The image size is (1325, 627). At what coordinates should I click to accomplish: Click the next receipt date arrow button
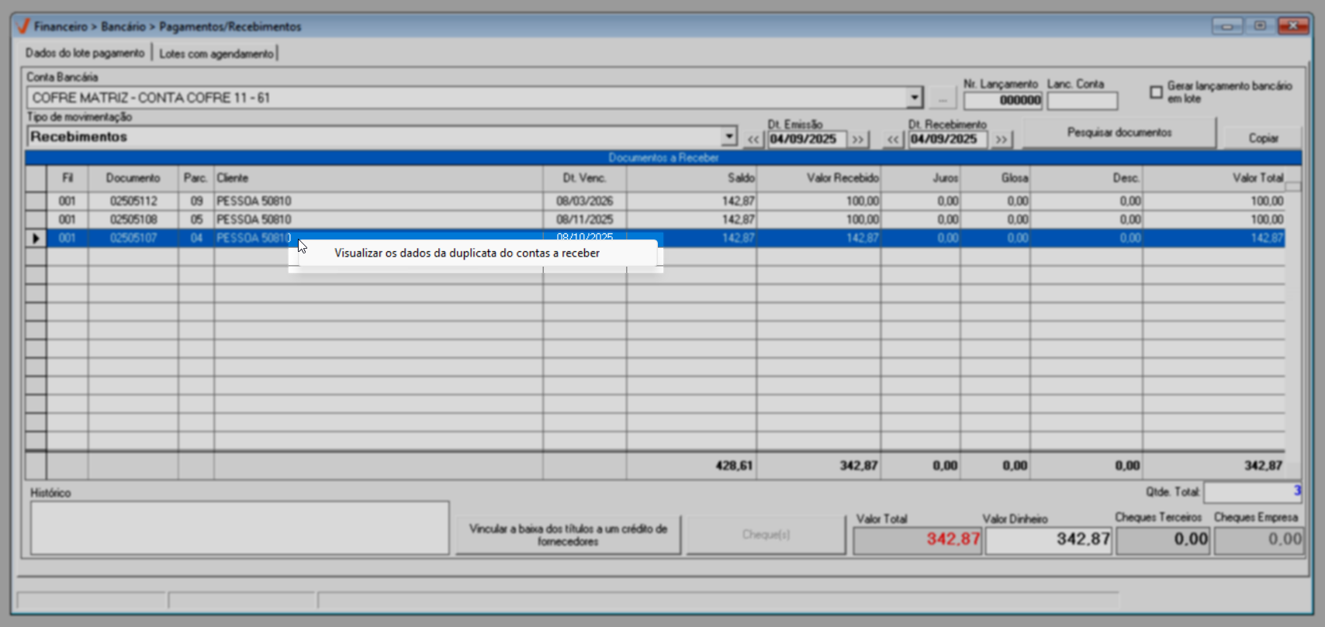pos(1001,140)
